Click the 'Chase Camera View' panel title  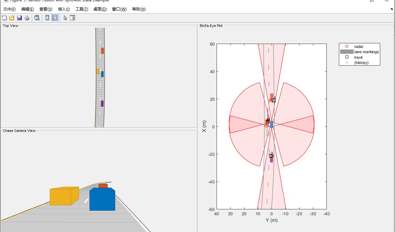(x=19, y=131)
